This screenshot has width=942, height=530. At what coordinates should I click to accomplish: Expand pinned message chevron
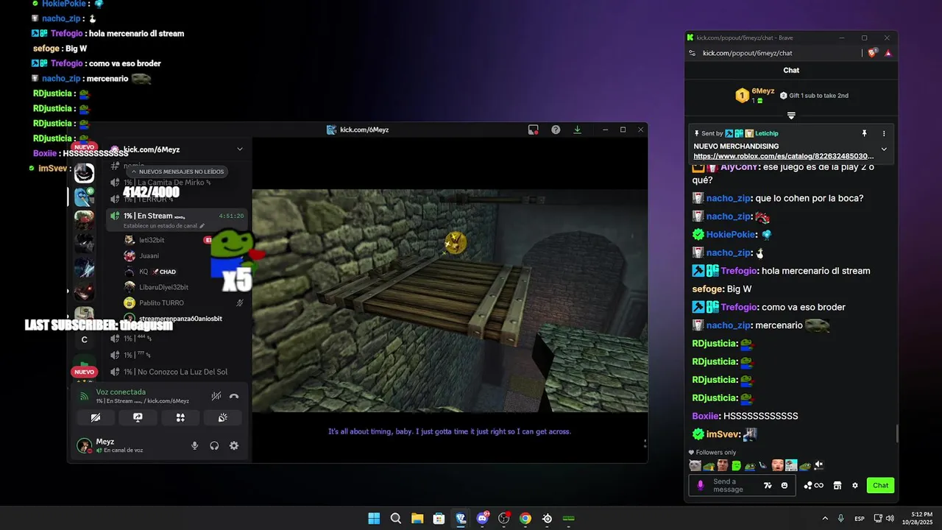pyautogui.click(x=884, y=149)
